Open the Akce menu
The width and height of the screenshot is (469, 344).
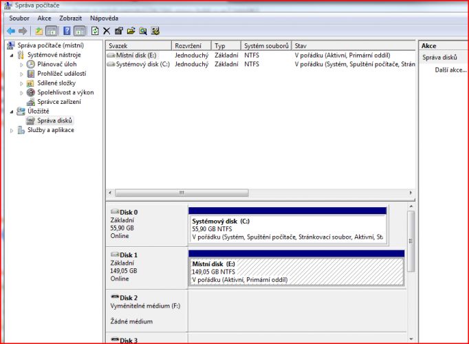[44, 19]
